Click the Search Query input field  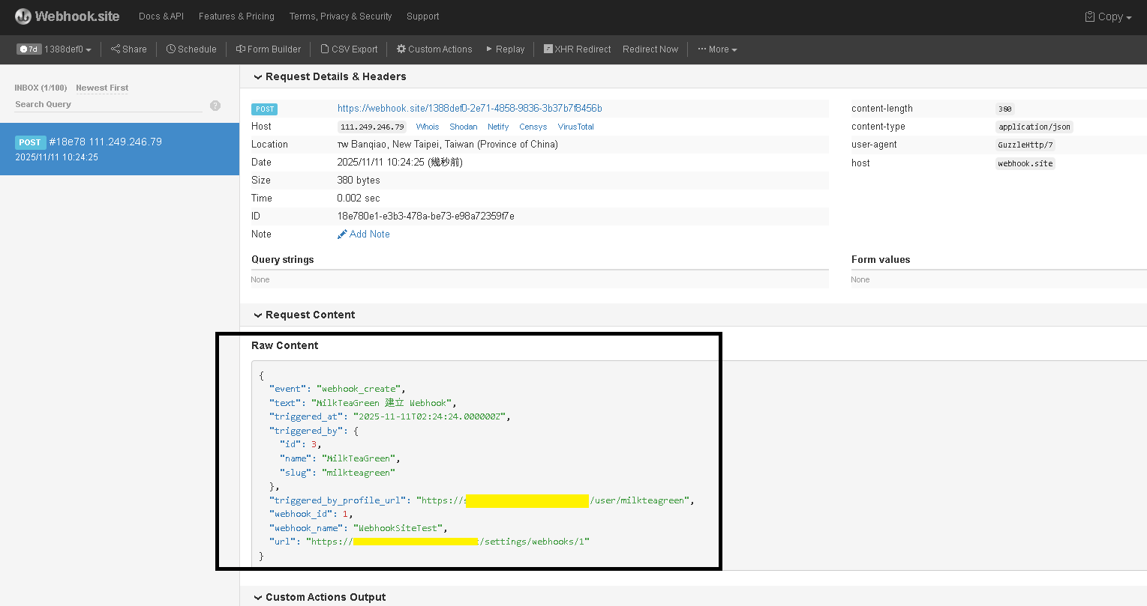108,105
